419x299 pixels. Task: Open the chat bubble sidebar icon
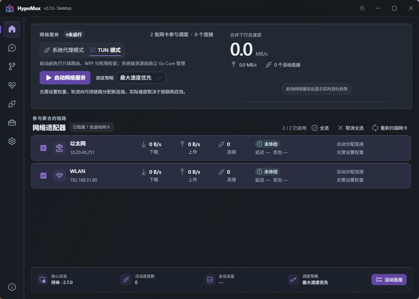coord(12,48)
